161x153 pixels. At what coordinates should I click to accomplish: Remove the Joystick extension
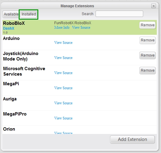(x=147, y=55)
